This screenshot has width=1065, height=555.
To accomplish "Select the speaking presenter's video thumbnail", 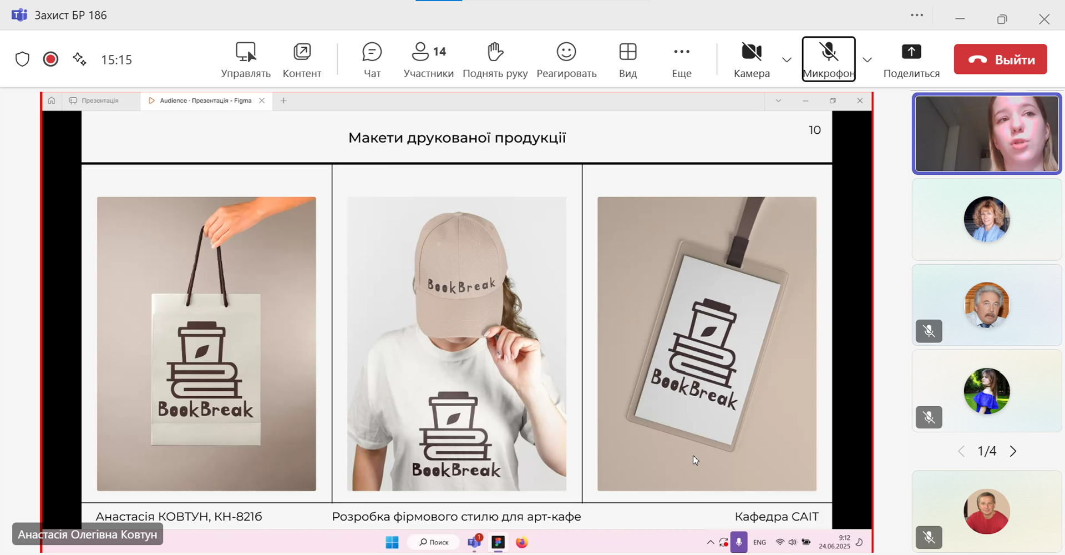I will click(986, 134).
